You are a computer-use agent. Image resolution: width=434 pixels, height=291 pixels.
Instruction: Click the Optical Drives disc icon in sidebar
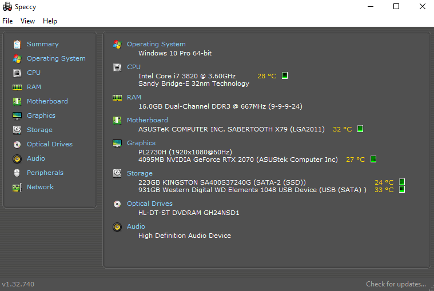click(17, 145)
